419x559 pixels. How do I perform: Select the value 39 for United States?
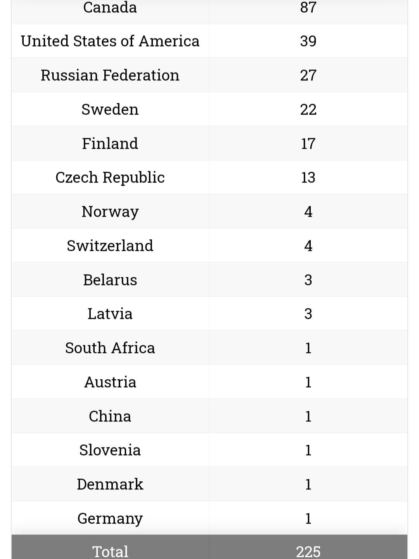pyautogui.click(x=308, y=41)
